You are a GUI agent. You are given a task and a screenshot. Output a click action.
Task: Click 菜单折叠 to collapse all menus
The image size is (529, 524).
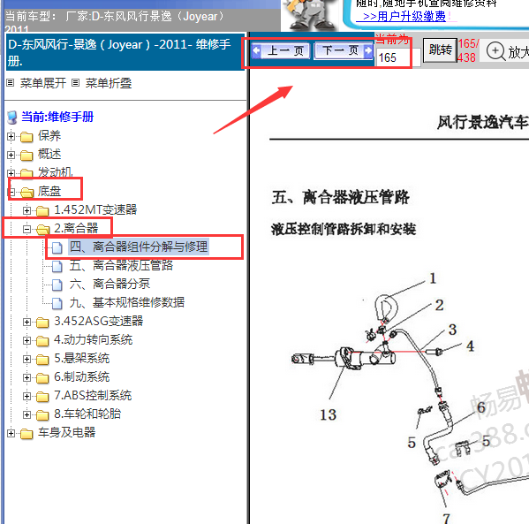click(109, 83)
